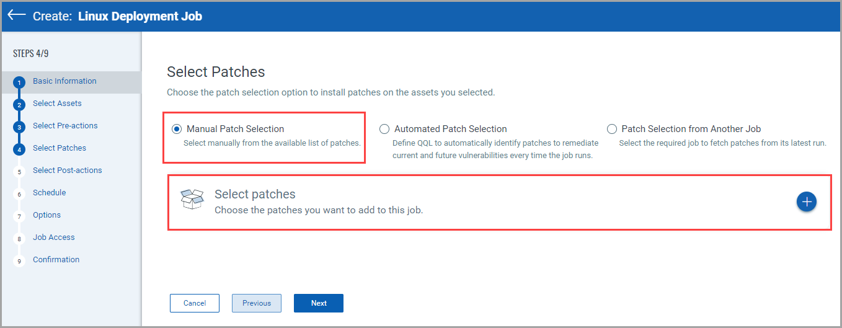This screenshot has height=328, width=842.
Task: Click step 3 circle in the wizard
Action: [19, 126]
